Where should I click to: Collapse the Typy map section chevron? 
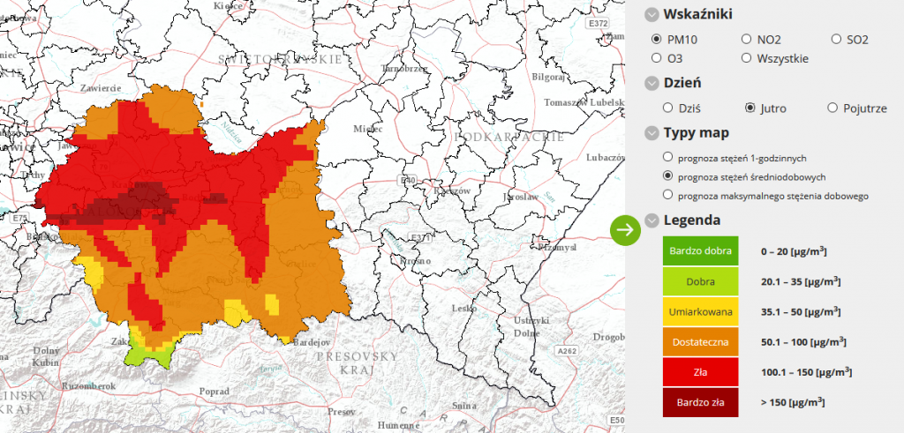point(652,133)
